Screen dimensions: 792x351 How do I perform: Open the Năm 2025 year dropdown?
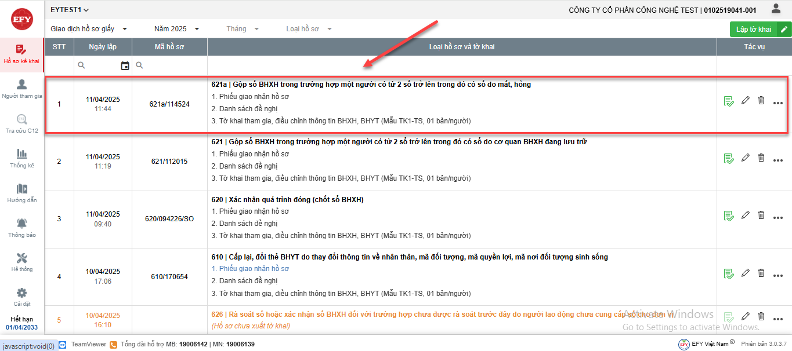coord(176,29)
